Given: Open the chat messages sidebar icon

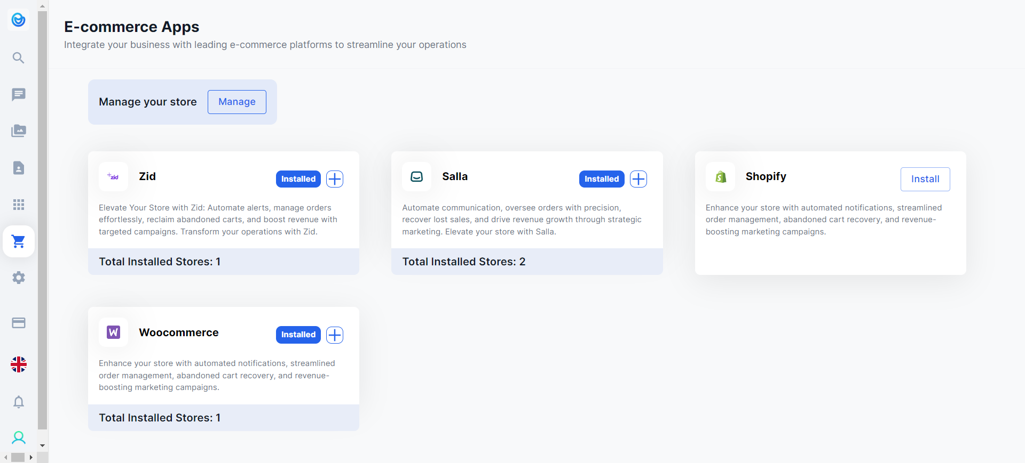Looking at the screenshot, I should pyautogui.click(x=19, y=94).
